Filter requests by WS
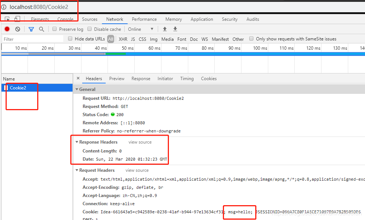This screenshot has width=365, height=220. click(205, 39)
